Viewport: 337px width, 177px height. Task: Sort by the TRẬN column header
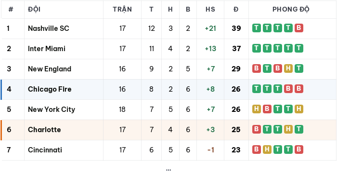[122, 9]
